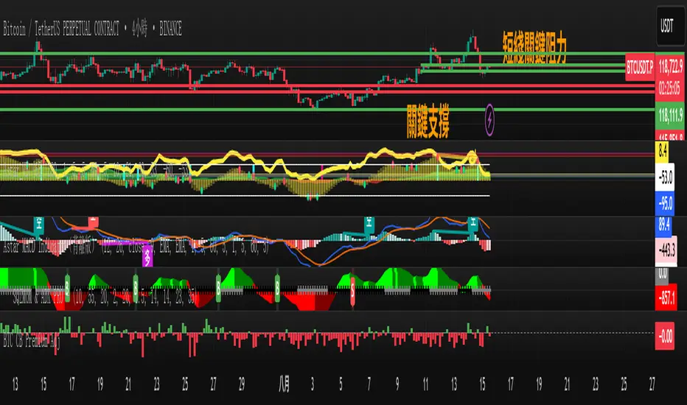
Task: Click the 5 date label on time axis
Action: coord(341,384)
